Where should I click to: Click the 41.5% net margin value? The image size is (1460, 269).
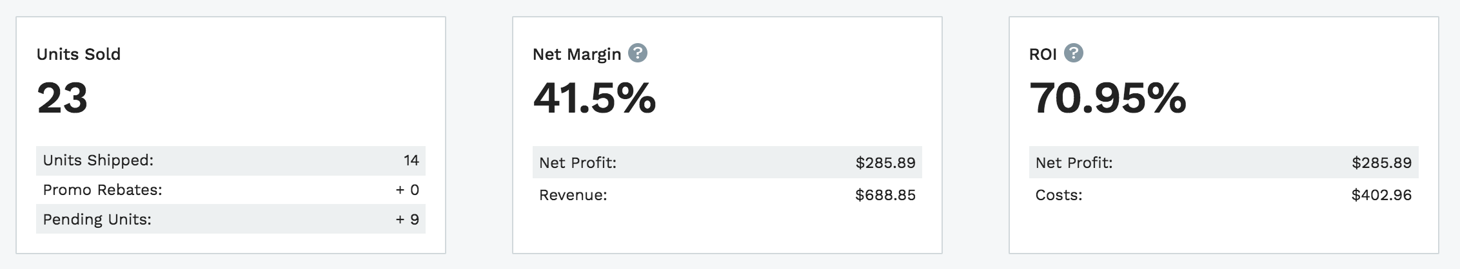(595, 98)
